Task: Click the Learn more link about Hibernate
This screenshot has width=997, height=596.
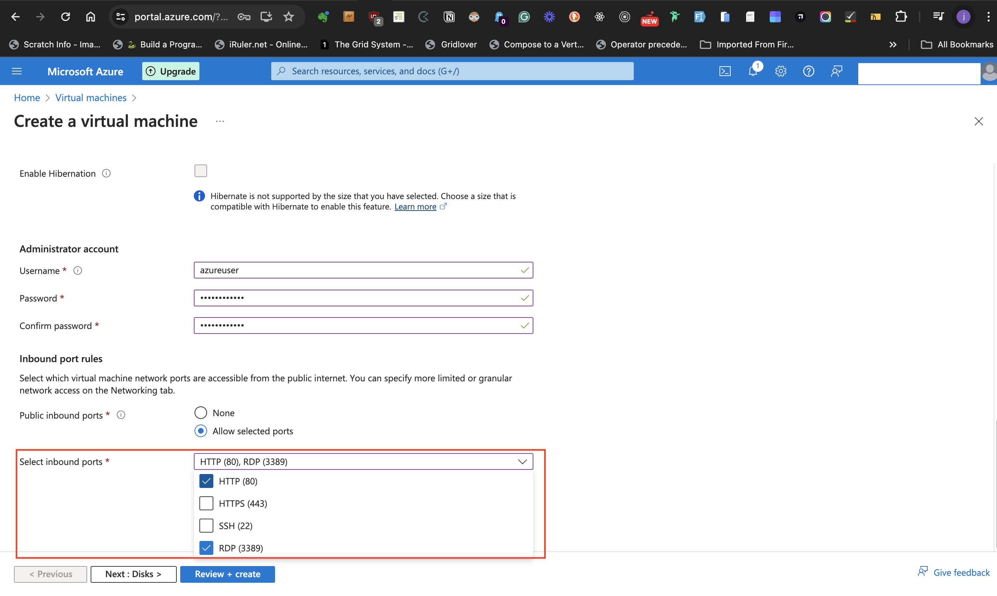Action: (416, 206)
